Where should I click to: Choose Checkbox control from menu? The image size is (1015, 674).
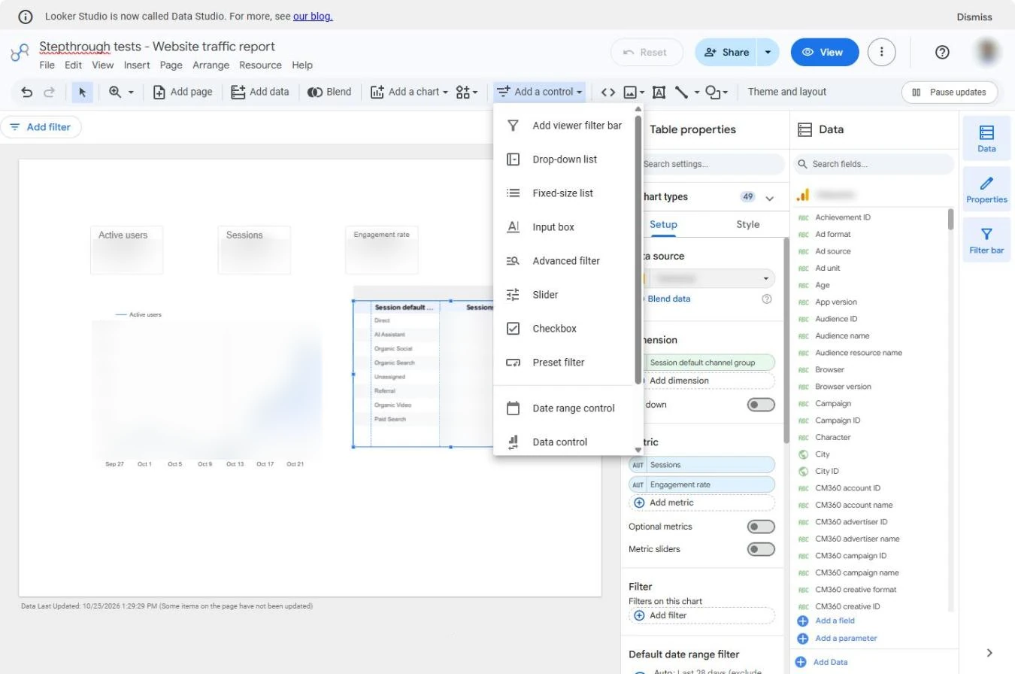[565, 329]
